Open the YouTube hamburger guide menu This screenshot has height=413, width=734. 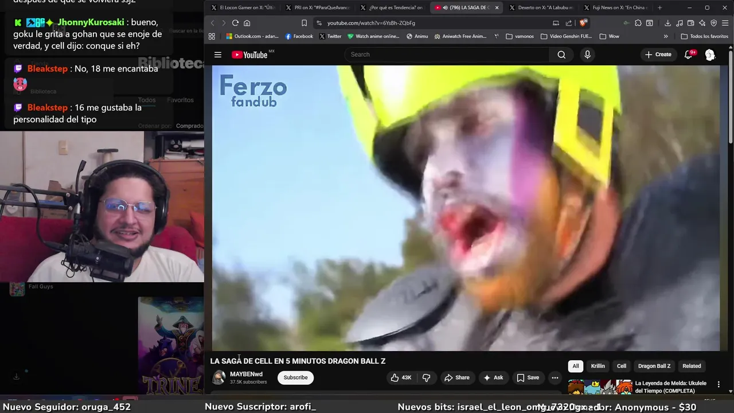pos(218,54)
